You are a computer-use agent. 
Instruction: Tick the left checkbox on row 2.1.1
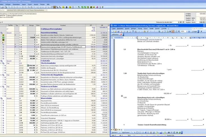(x=3, y=65)
